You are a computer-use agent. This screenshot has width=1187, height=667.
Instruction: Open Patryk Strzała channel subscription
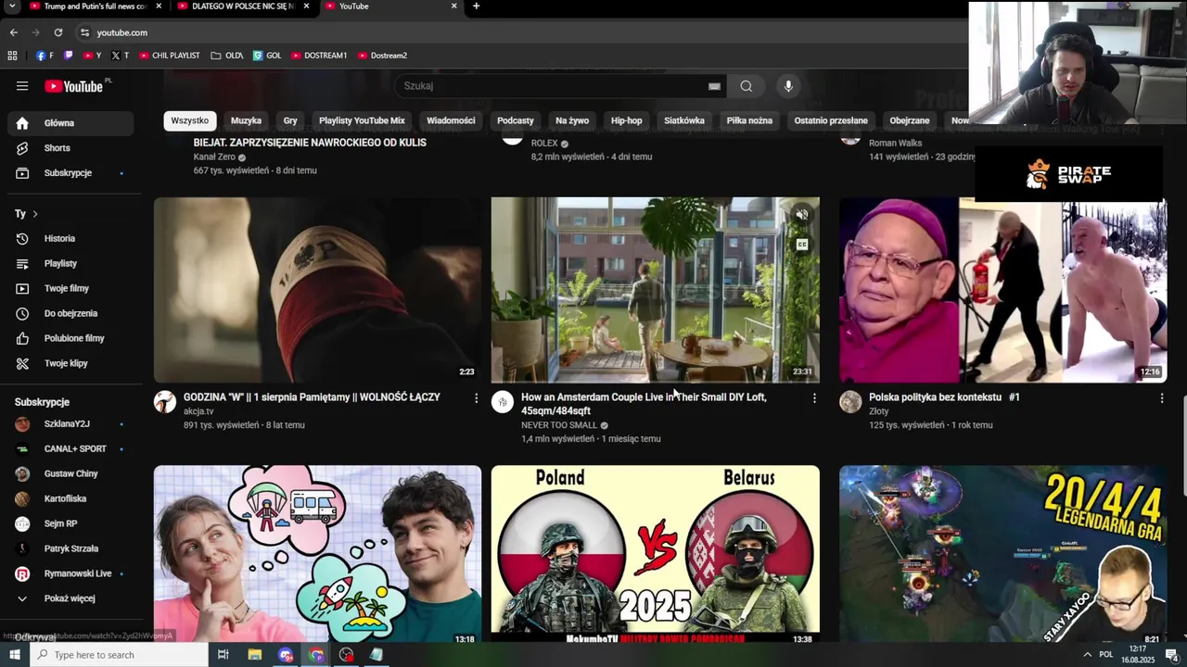pyautogui.click(x=70, y=549)
